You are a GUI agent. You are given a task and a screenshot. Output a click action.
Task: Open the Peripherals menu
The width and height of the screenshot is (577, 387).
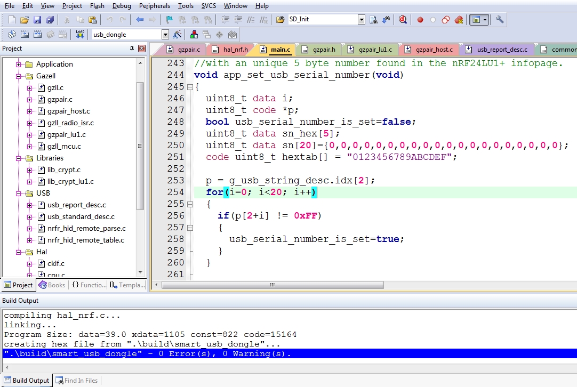(x=155, y=6)
